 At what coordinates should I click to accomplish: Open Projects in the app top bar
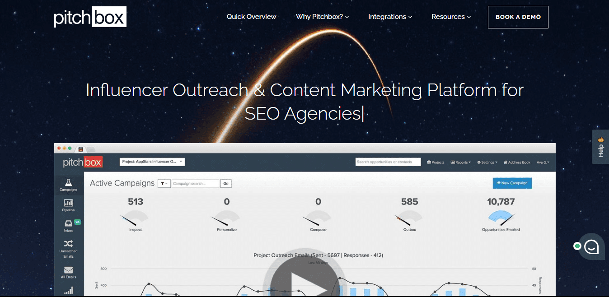(436, 162)
